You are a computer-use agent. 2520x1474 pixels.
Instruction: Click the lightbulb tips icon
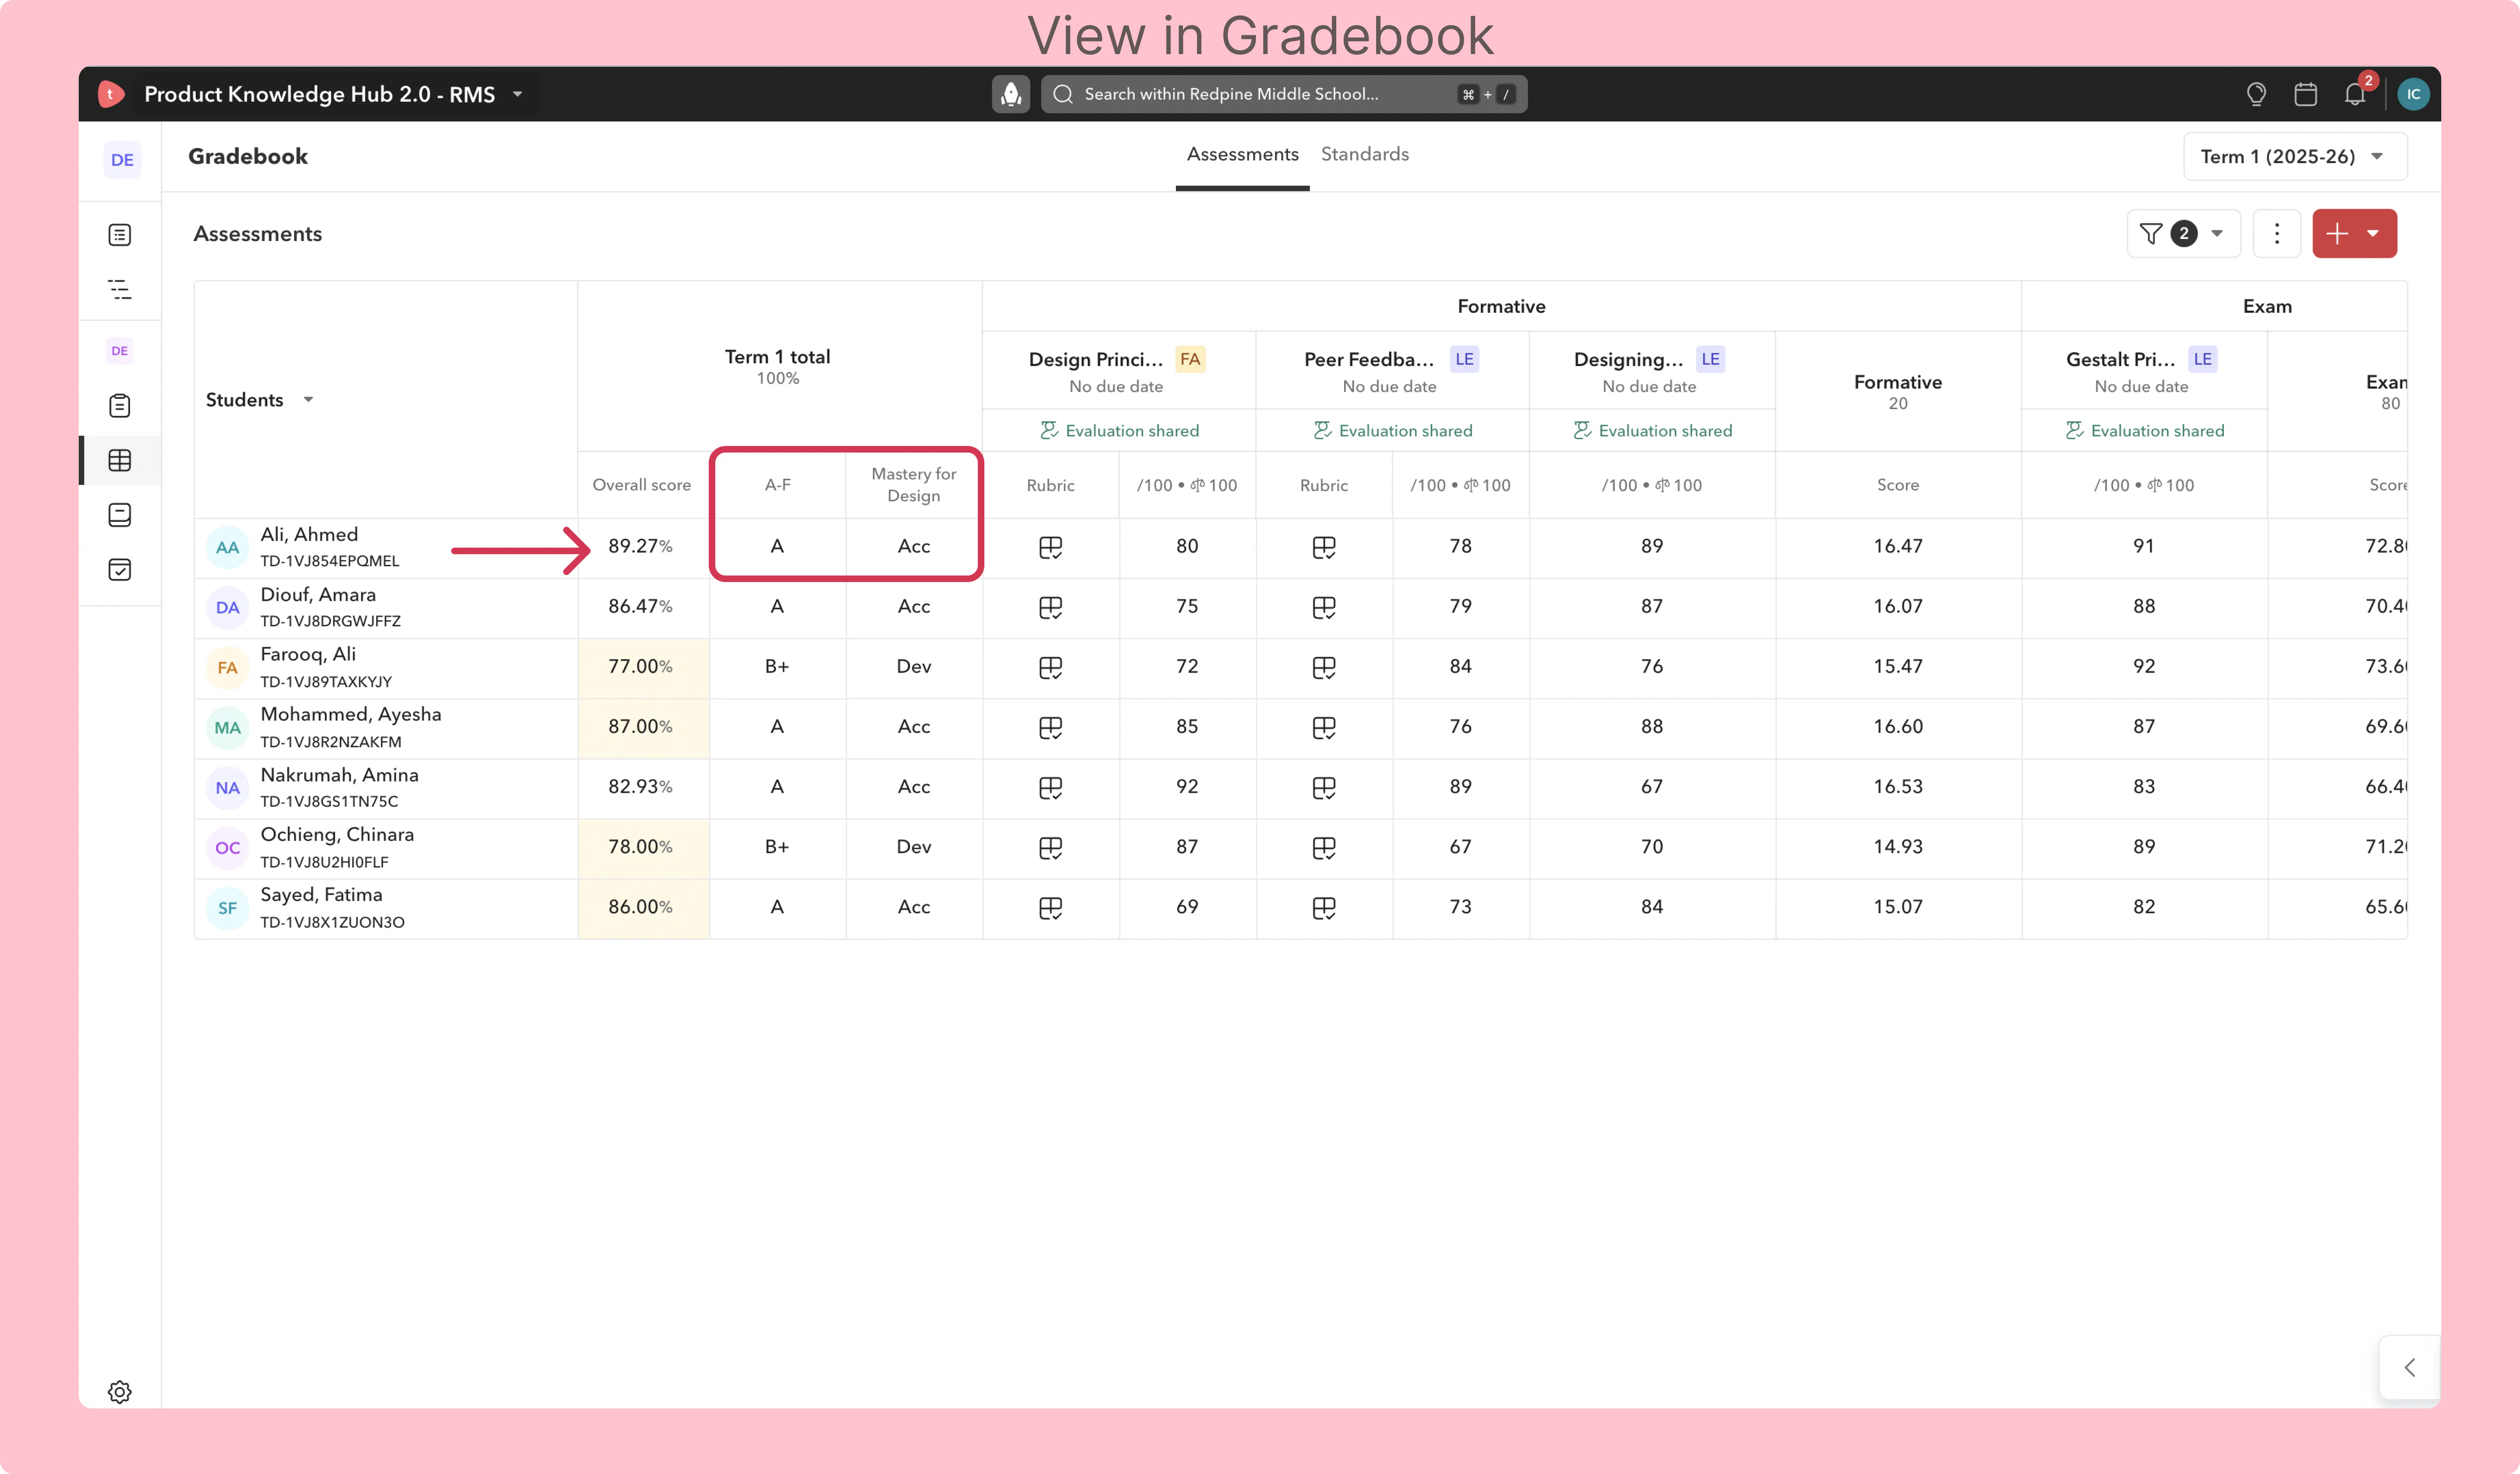[2256, 94]
